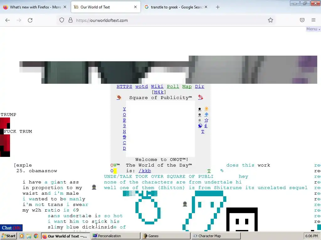This screenshot has height=240, width=321.
Task: Open the /kkb world of the day
Action: point(145,171)
